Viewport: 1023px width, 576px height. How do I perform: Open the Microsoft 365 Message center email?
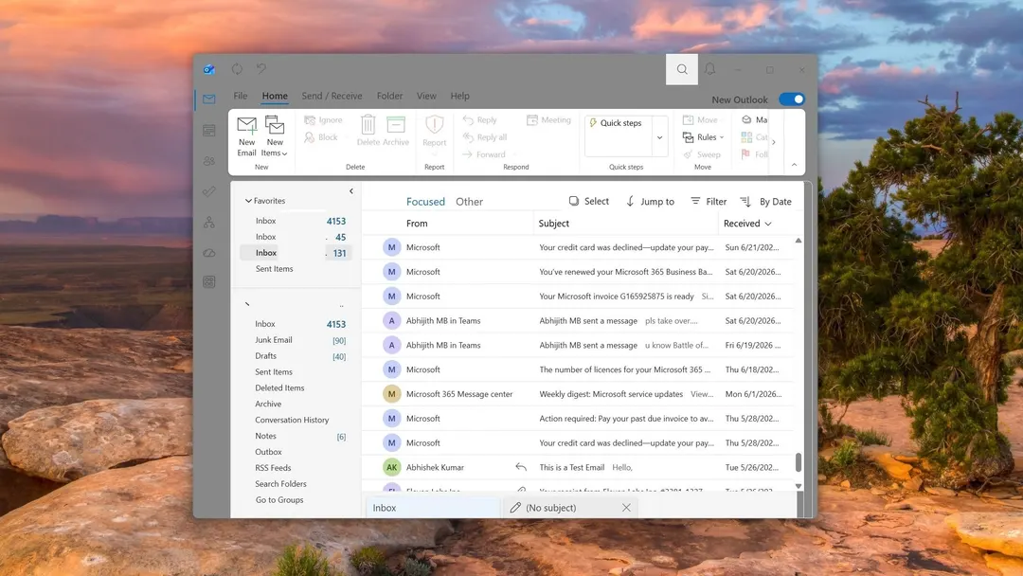pos(580,394)
